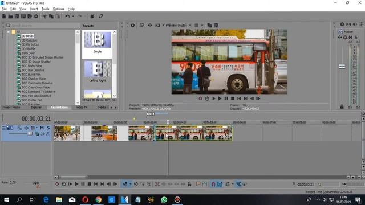Insert a region with the region icon
The width and height of the screenshot is (365, 205).
[x=205, y=184]
